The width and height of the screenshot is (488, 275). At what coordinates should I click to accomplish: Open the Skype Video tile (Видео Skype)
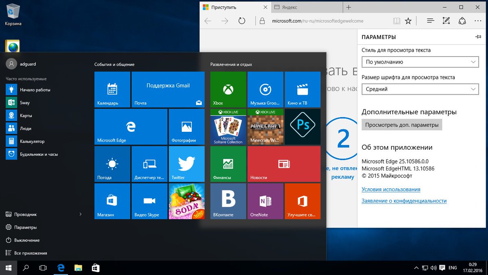click(x=149, y=201)
